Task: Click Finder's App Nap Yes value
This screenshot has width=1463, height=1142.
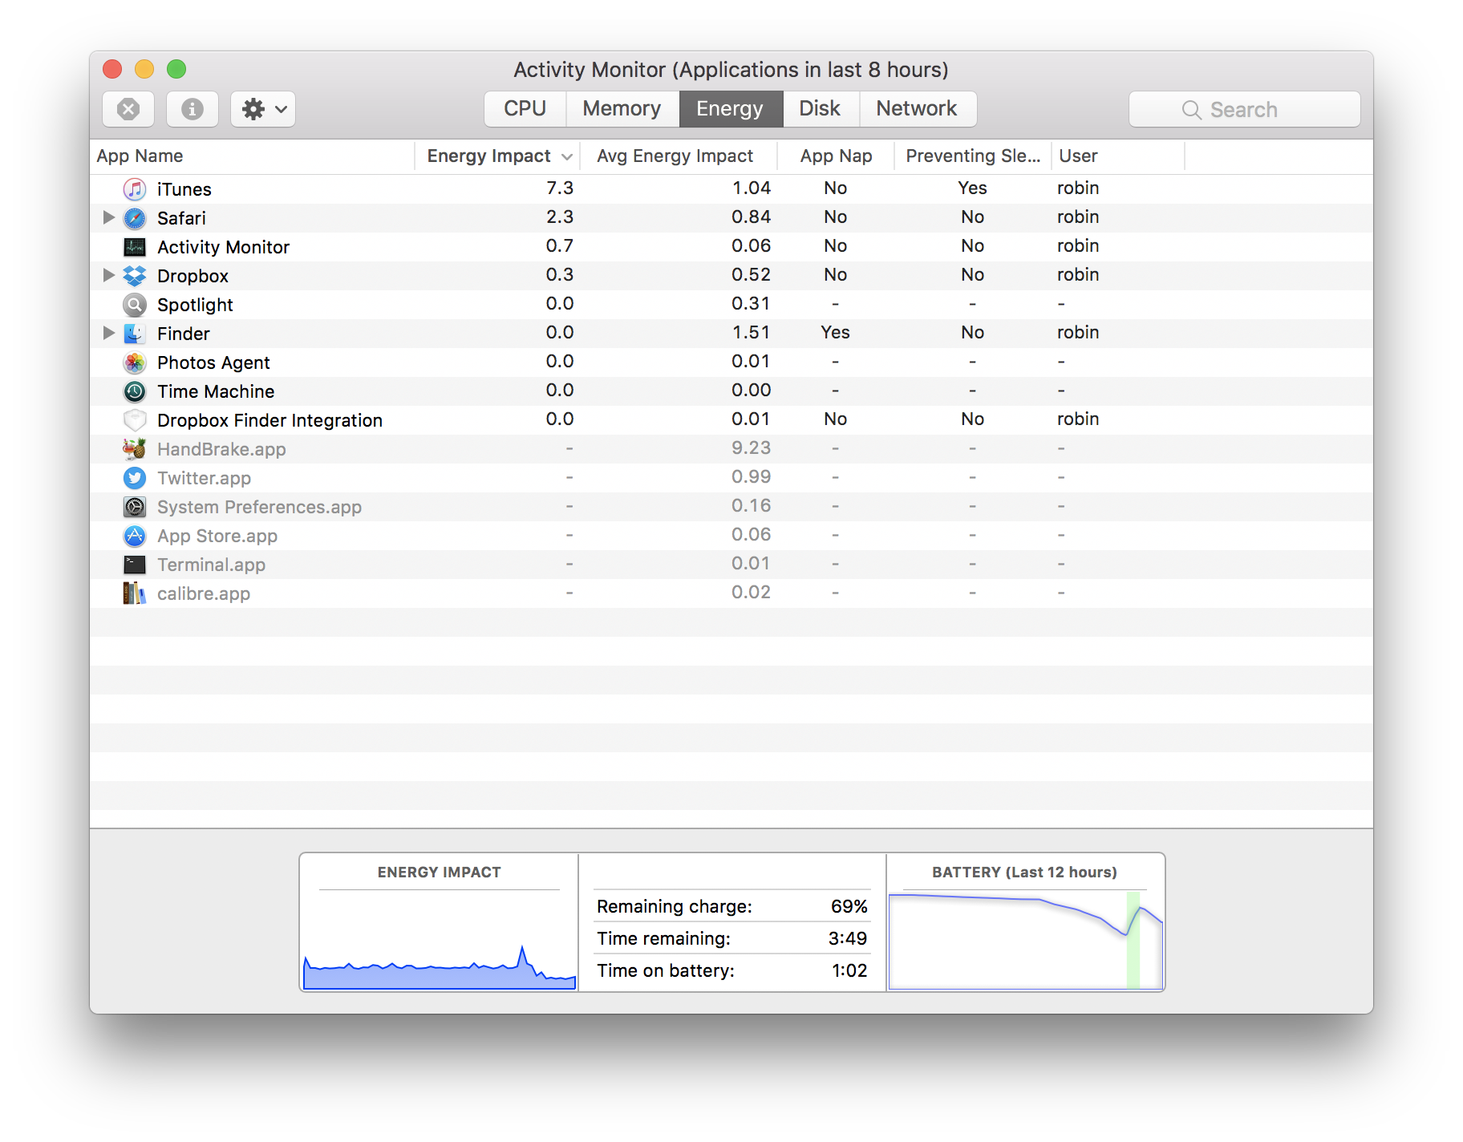Action: (835, 332)
